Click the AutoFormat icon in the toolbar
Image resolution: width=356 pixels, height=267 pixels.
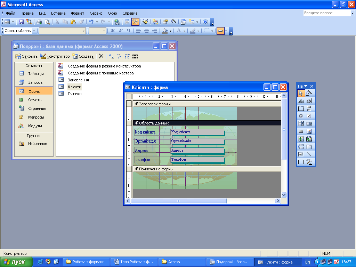(x=145, y=22)
